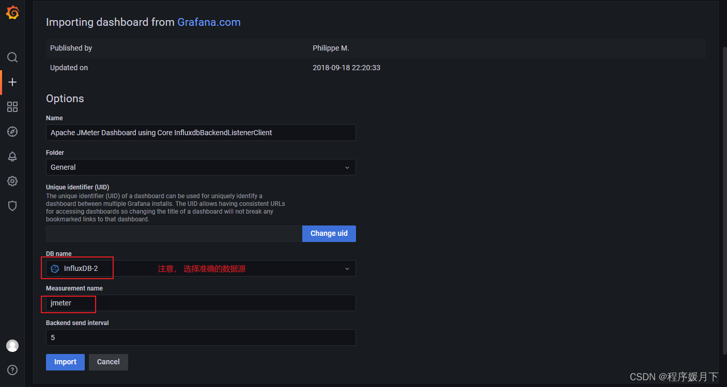Click the Backend send interval field
Image resolution: width=727 pixels, height=387 pixels.
(x=201, y=337)
